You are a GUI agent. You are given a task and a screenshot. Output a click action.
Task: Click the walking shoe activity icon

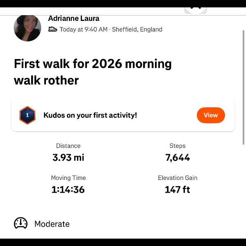point(52,29)
